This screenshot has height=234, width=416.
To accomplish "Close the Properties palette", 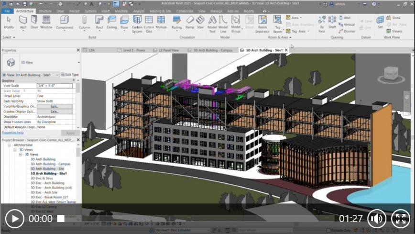I will pyautogui.click(x=78, y=50).
